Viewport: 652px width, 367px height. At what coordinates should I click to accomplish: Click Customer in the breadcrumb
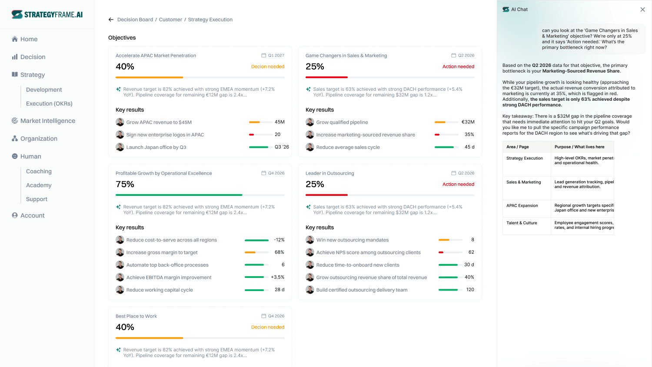tap(170, 20)
